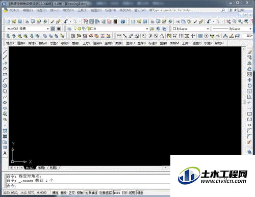Screen dimensions: 255x197
Task: Click the Aligned Dimension icon
Action: pos(125,36)
